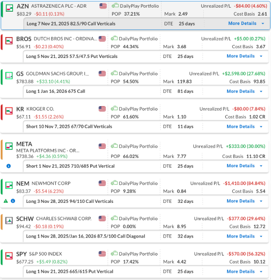Click the KR chart trend icon

click(x=9, y=111)
